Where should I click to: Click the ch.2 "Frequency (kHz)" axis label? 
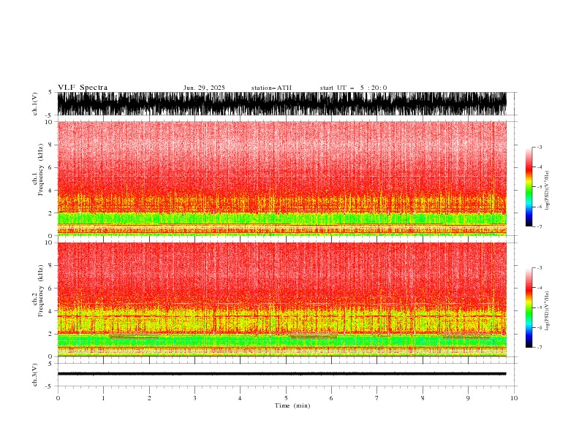coord(41,291)
